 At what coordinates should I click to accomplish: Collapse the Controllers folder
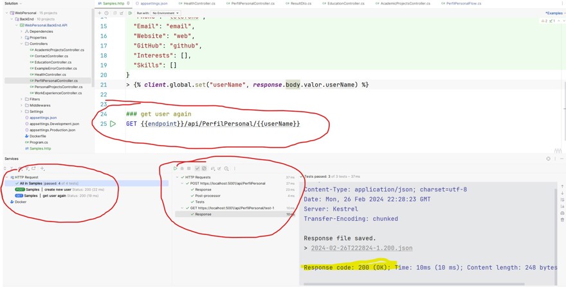pos(21,44)
